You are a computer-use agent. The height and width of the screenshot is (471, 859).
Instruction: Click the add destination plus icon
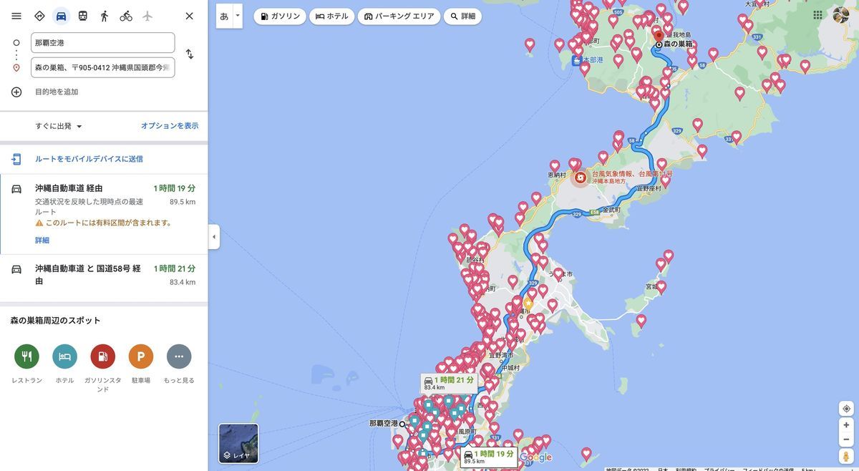point(16,92)
